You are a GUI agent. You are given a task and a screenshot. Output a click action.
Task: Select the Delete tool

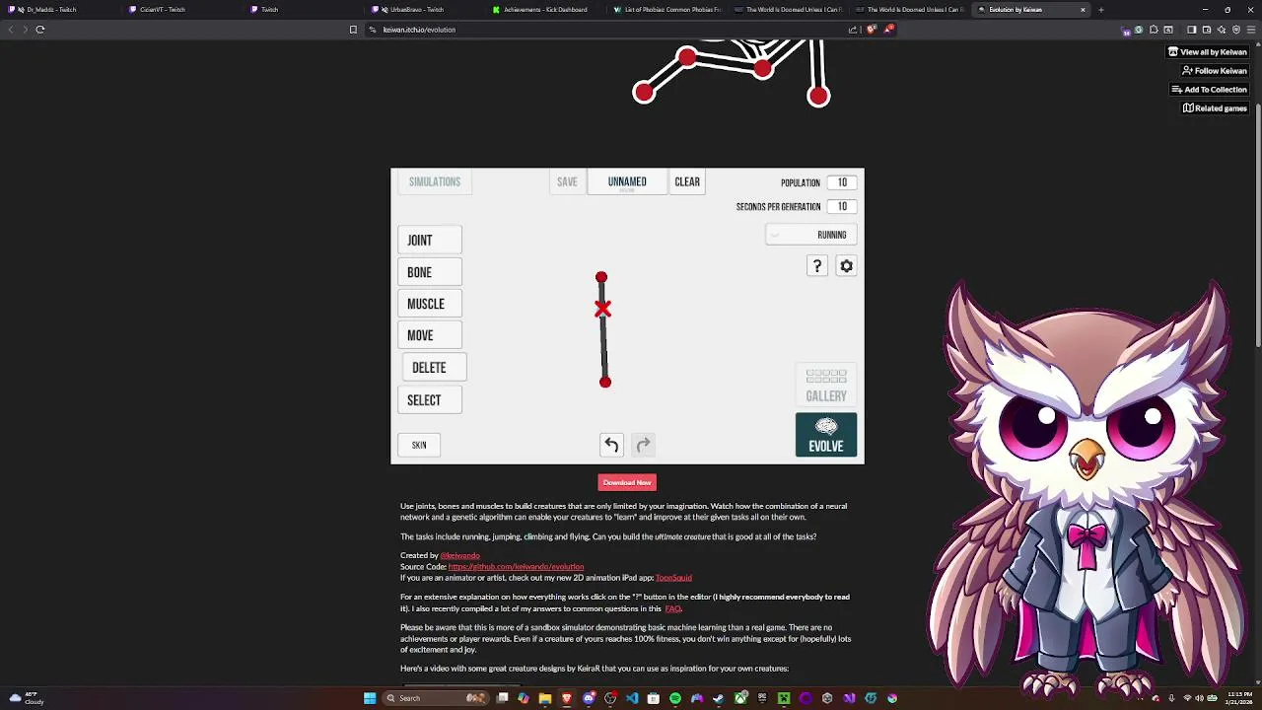[434, 367]
